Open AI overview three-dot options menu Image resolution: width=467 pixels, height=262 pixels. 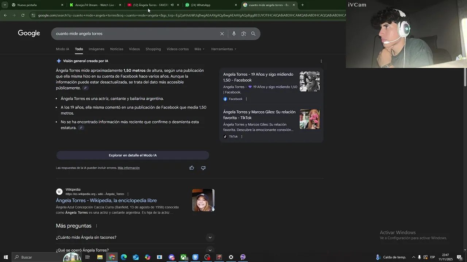[321, 61]
